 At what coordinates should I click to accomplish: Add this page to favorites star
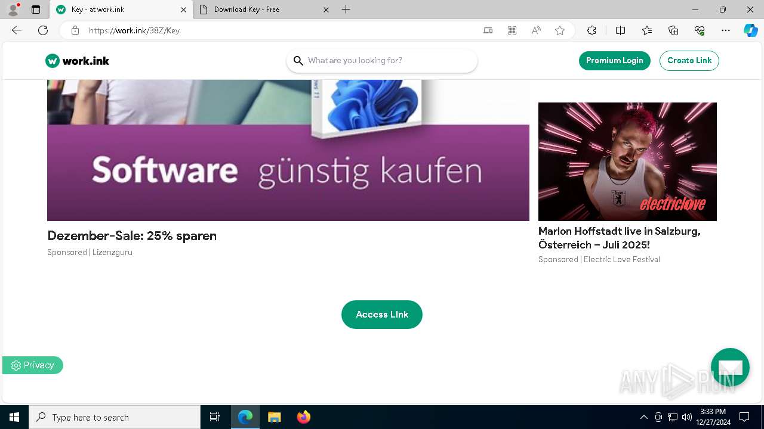pos(560,30)
